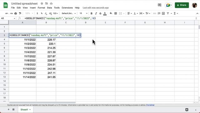The width and height of the screenshot is (200, 113).
Task: Add a new sheet with plus
Action: point(8,110)
